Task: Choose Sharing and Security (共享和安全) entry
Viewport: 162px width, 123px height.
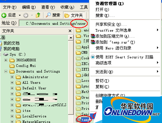Action: (111, 24)
